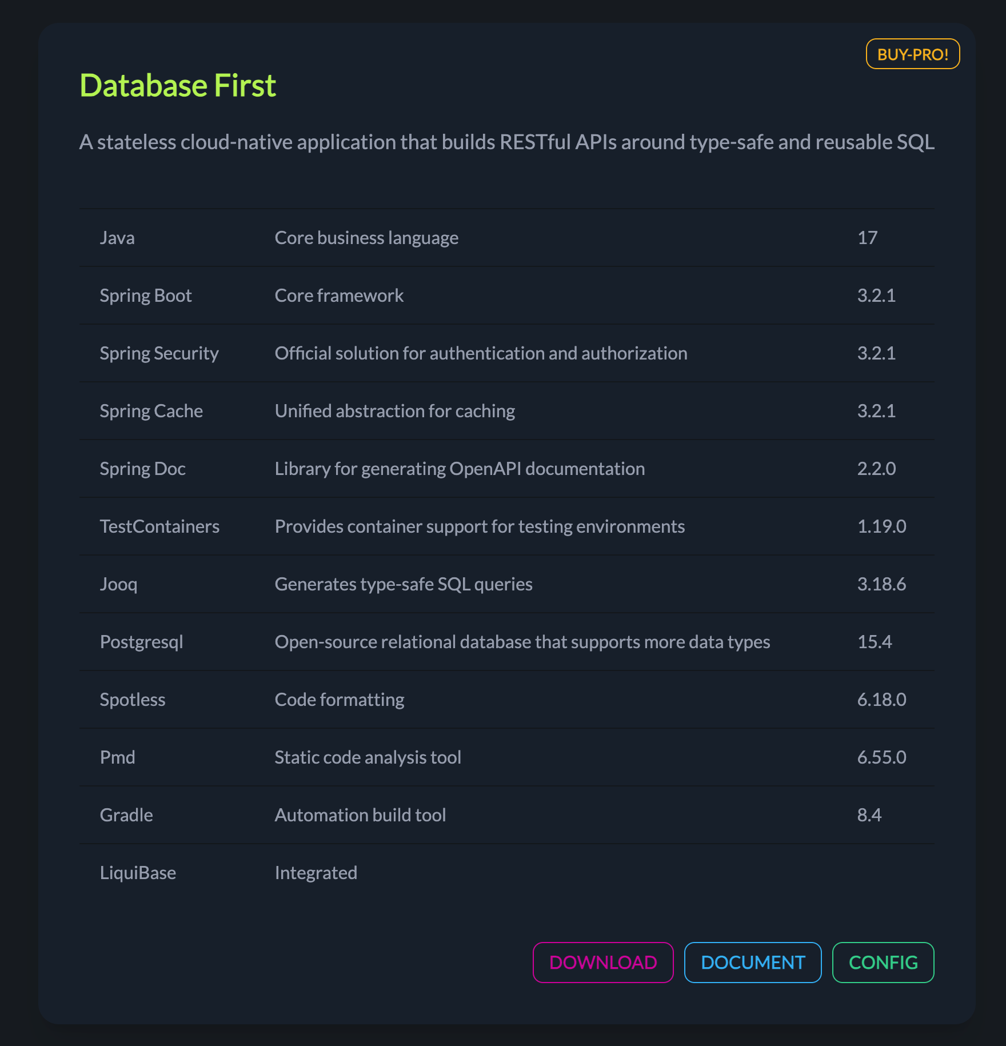
Task: Click Pmd version 6.55.0
Action: [881, 757]
